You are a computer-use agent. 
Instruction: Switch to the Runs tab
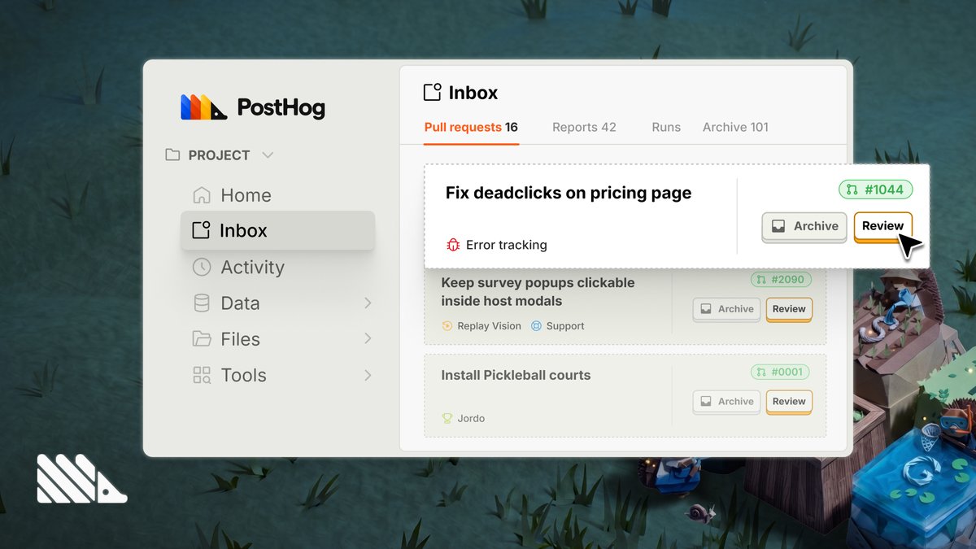666,127
